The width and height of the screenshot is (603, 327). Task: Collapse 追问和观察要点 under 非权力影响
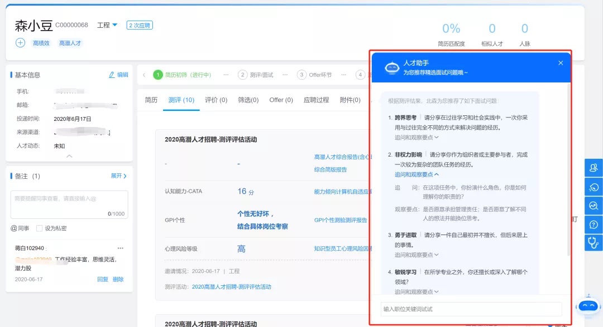(417, 174)
